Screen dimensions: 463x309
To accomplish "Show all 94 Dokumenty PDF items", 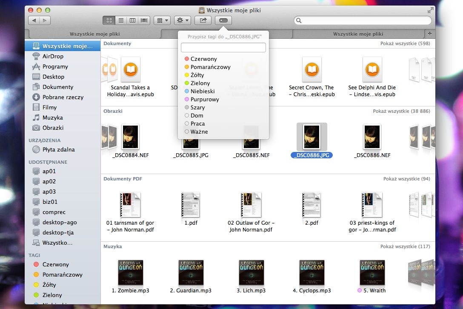I will click(x=406, y=179).
